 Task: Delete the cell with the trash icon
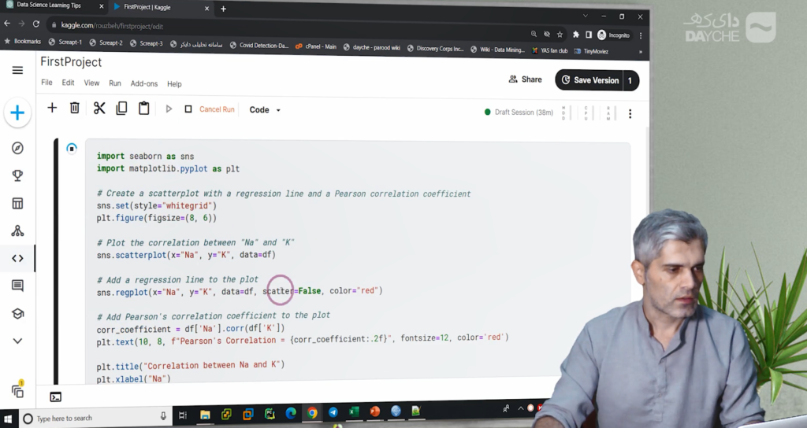click(75, 109)
